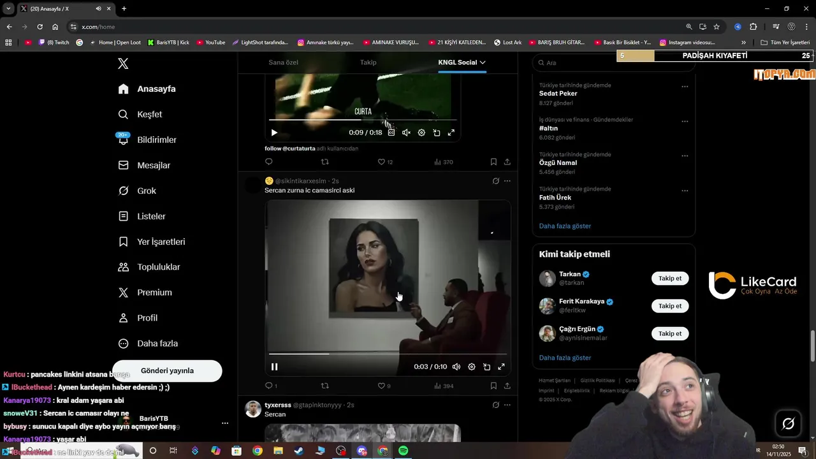816x459 pixels.
Task: Open Grok explain on sikintikarxesim post
Action: pos(495,181)
